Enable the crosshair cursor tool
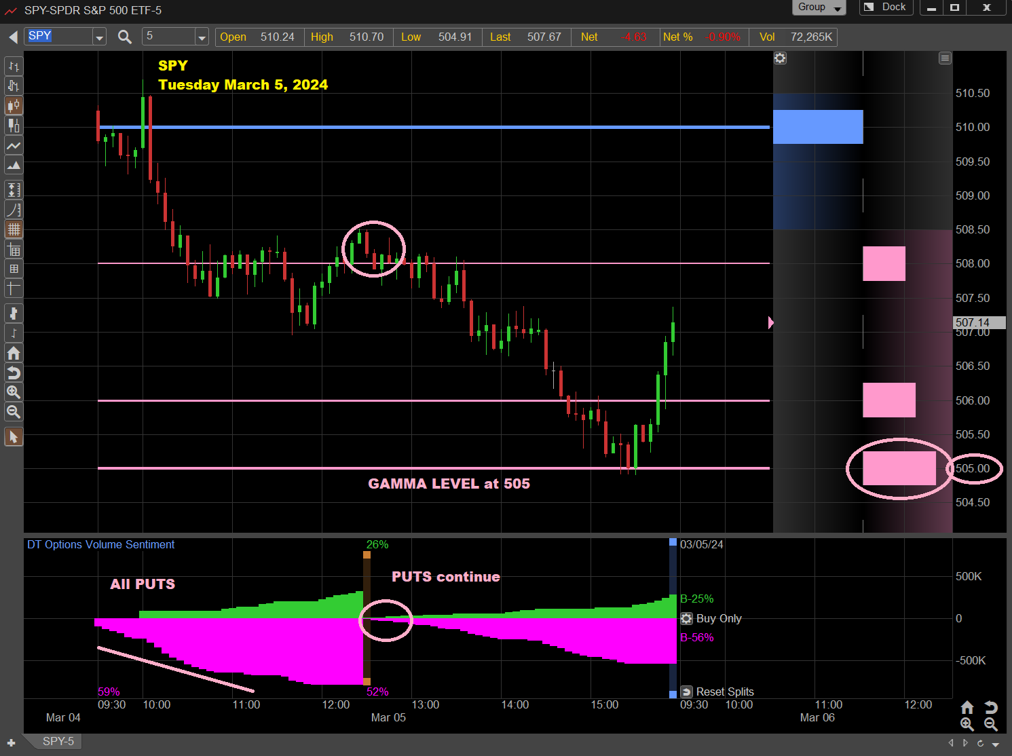The image size is (1012, 756). pos(14,288)
